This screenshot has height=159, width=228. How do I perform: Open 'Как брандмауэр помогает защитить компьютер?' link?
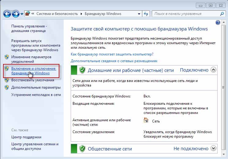[112, 54]
